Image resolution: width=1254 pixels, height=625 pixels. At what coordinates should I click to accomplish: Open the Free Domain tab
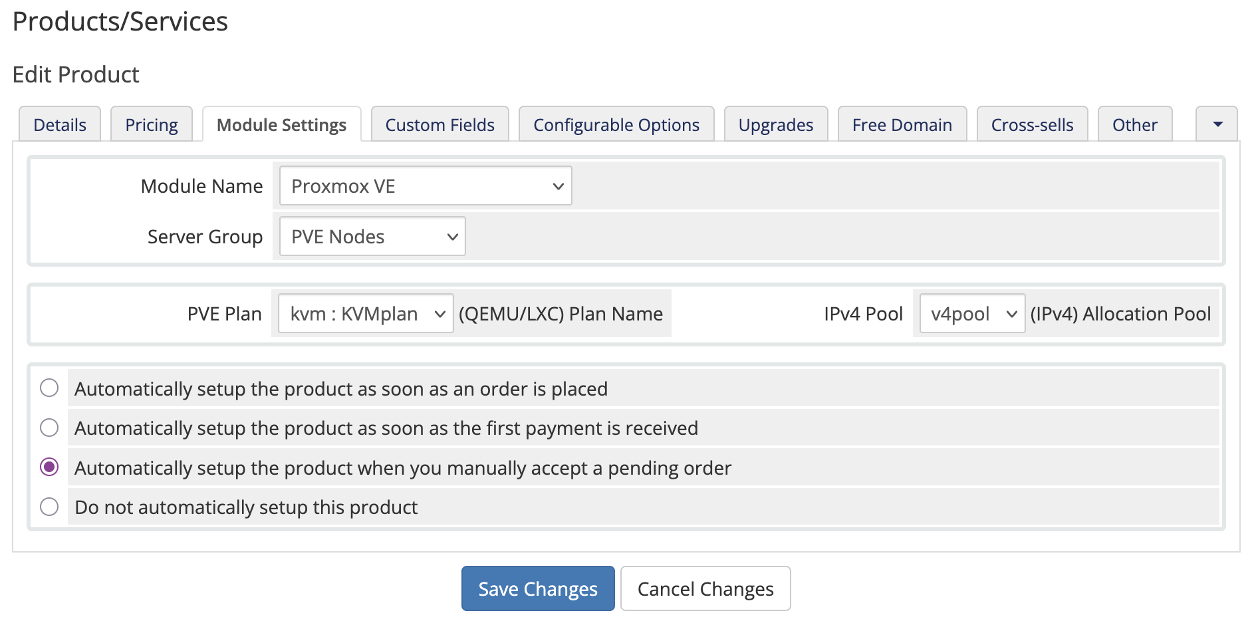pyautogui.click(x=902, y=124)
